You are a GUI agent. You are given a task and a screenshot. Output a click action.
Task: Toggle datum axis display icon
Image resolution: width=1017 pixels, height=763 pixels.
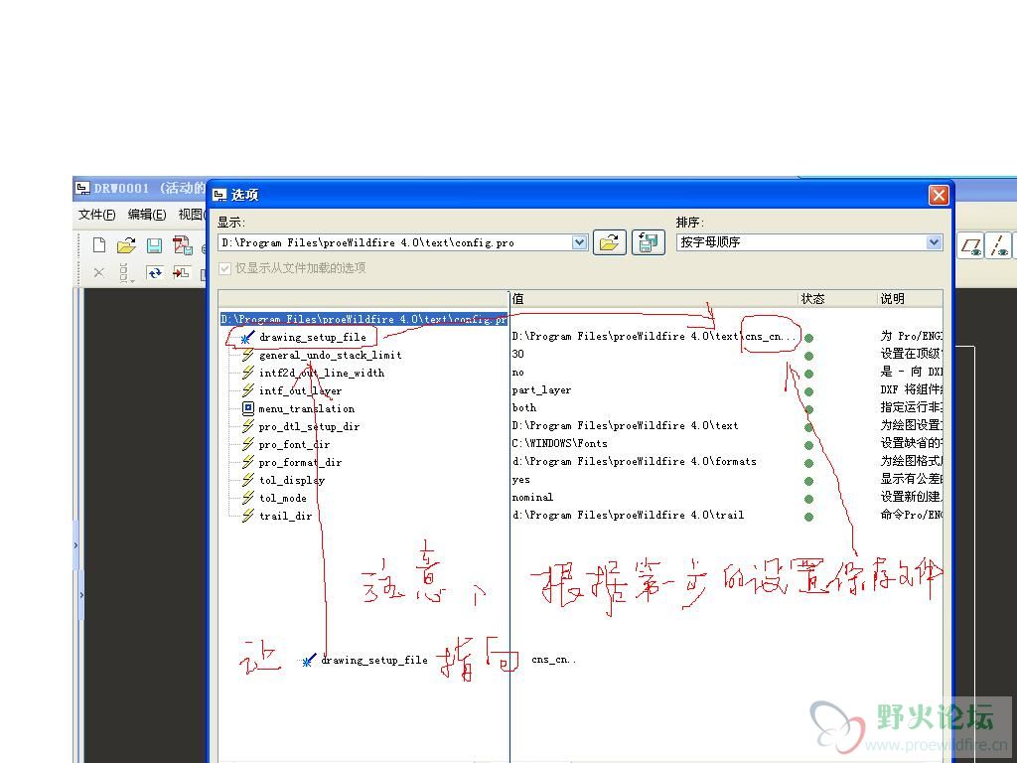[x=997, y=246]
